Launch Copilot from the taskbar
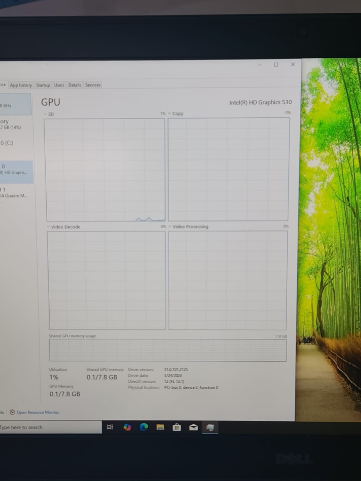The image size is (361, 481). point(127,427)
